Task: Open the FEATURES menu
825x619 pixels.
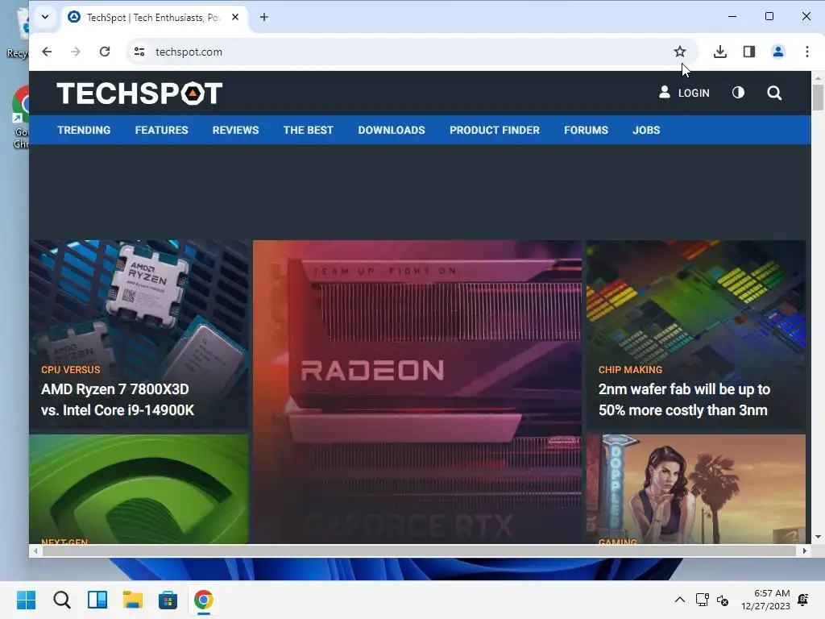Action: pyautogui.click(x=161, y=130)
